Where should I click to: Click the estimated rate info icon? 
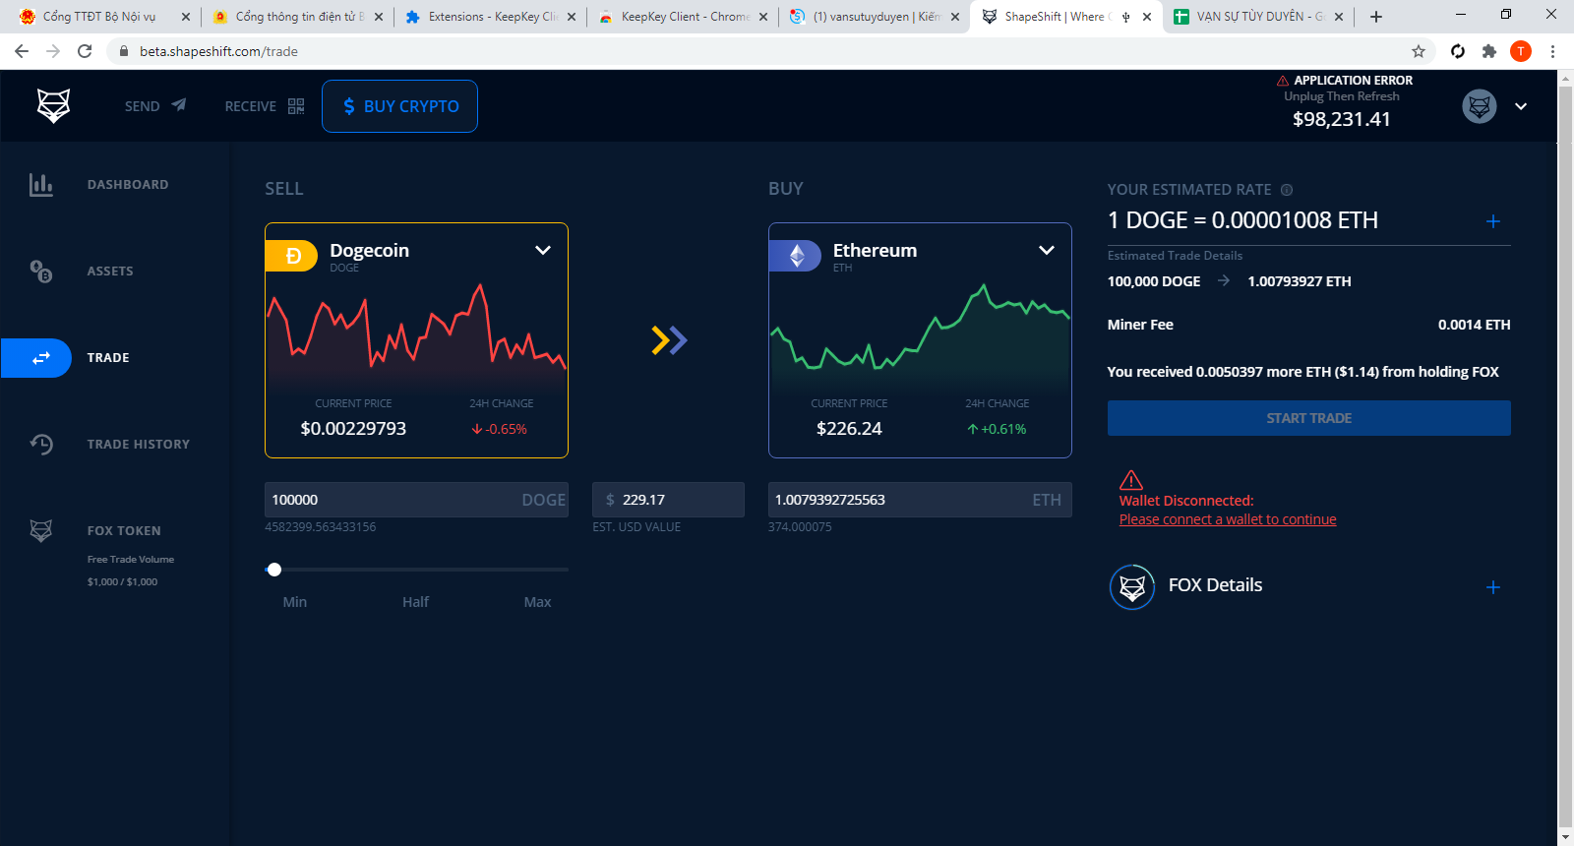[1287, 190]
